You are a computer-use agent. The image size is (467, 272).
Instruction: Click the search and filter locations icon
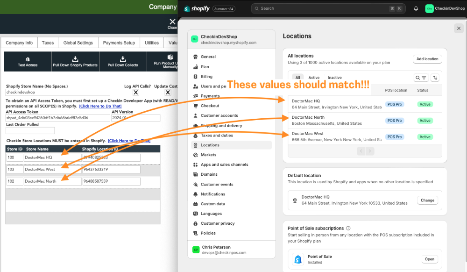421,78
